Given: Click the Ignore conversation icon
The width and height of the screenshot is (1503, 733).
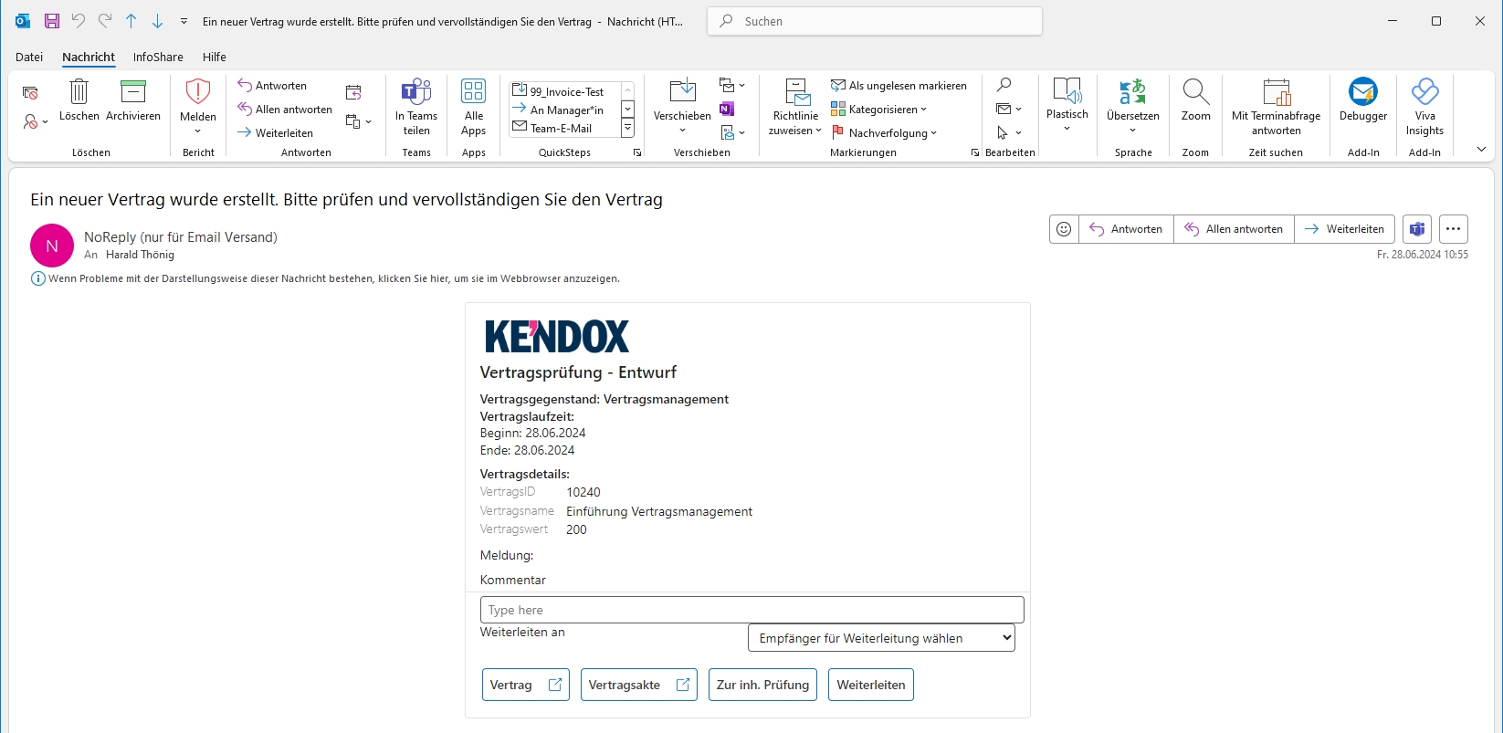Looking at the screenshot, I should [30, 92].
